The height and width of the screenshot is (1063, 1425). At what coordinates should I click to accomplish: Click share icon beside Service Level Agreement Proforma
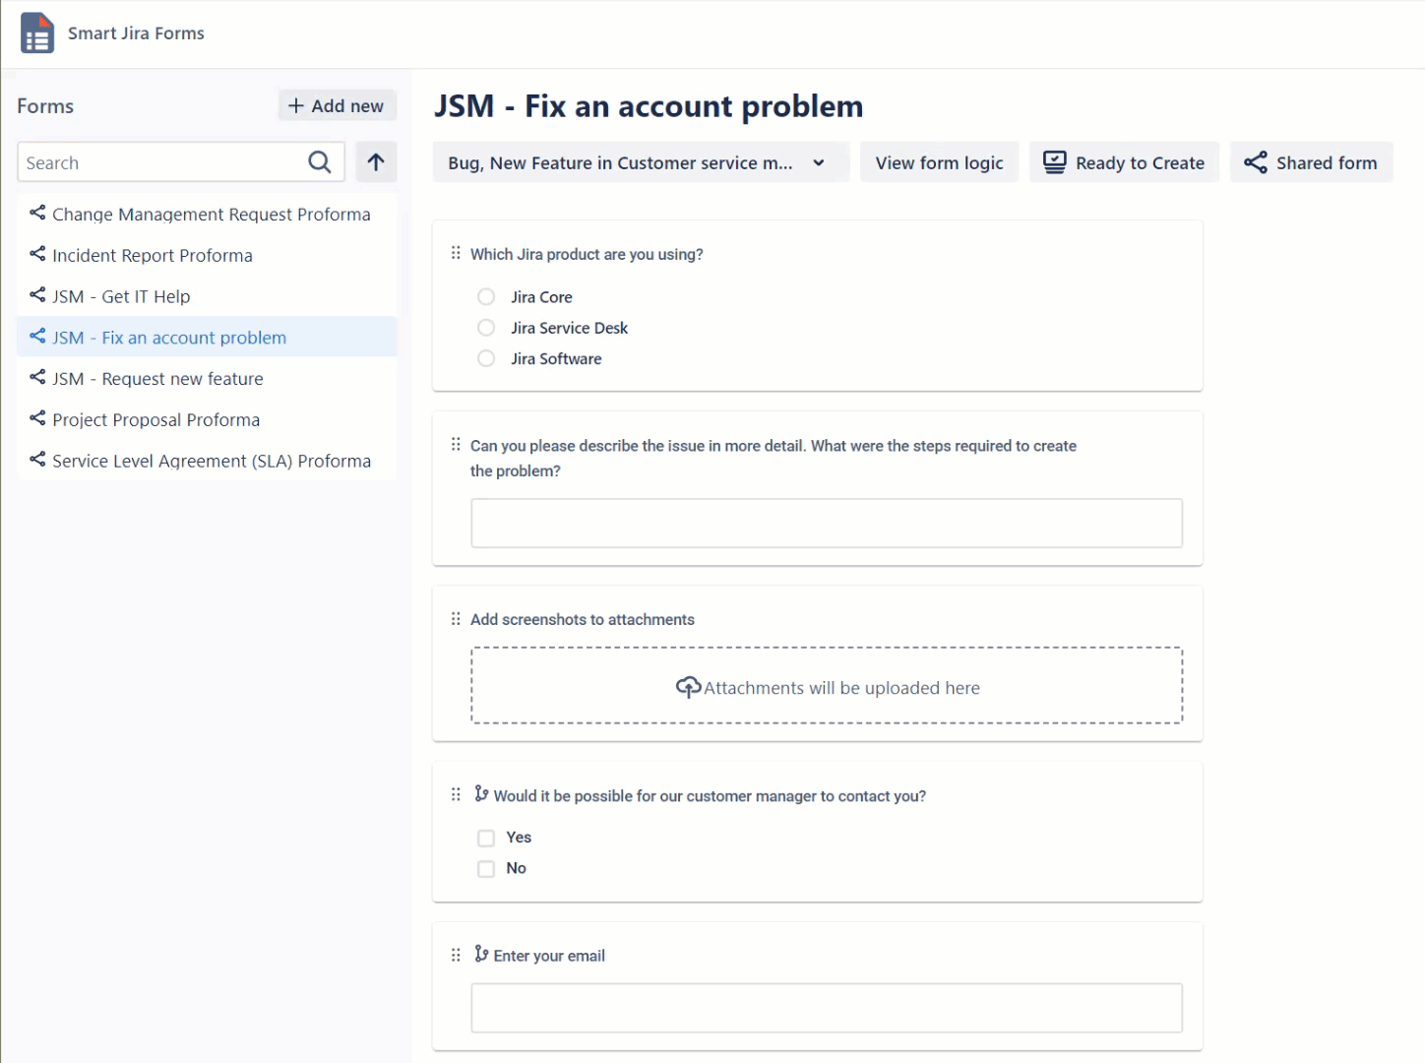click(x=37, y=461)
